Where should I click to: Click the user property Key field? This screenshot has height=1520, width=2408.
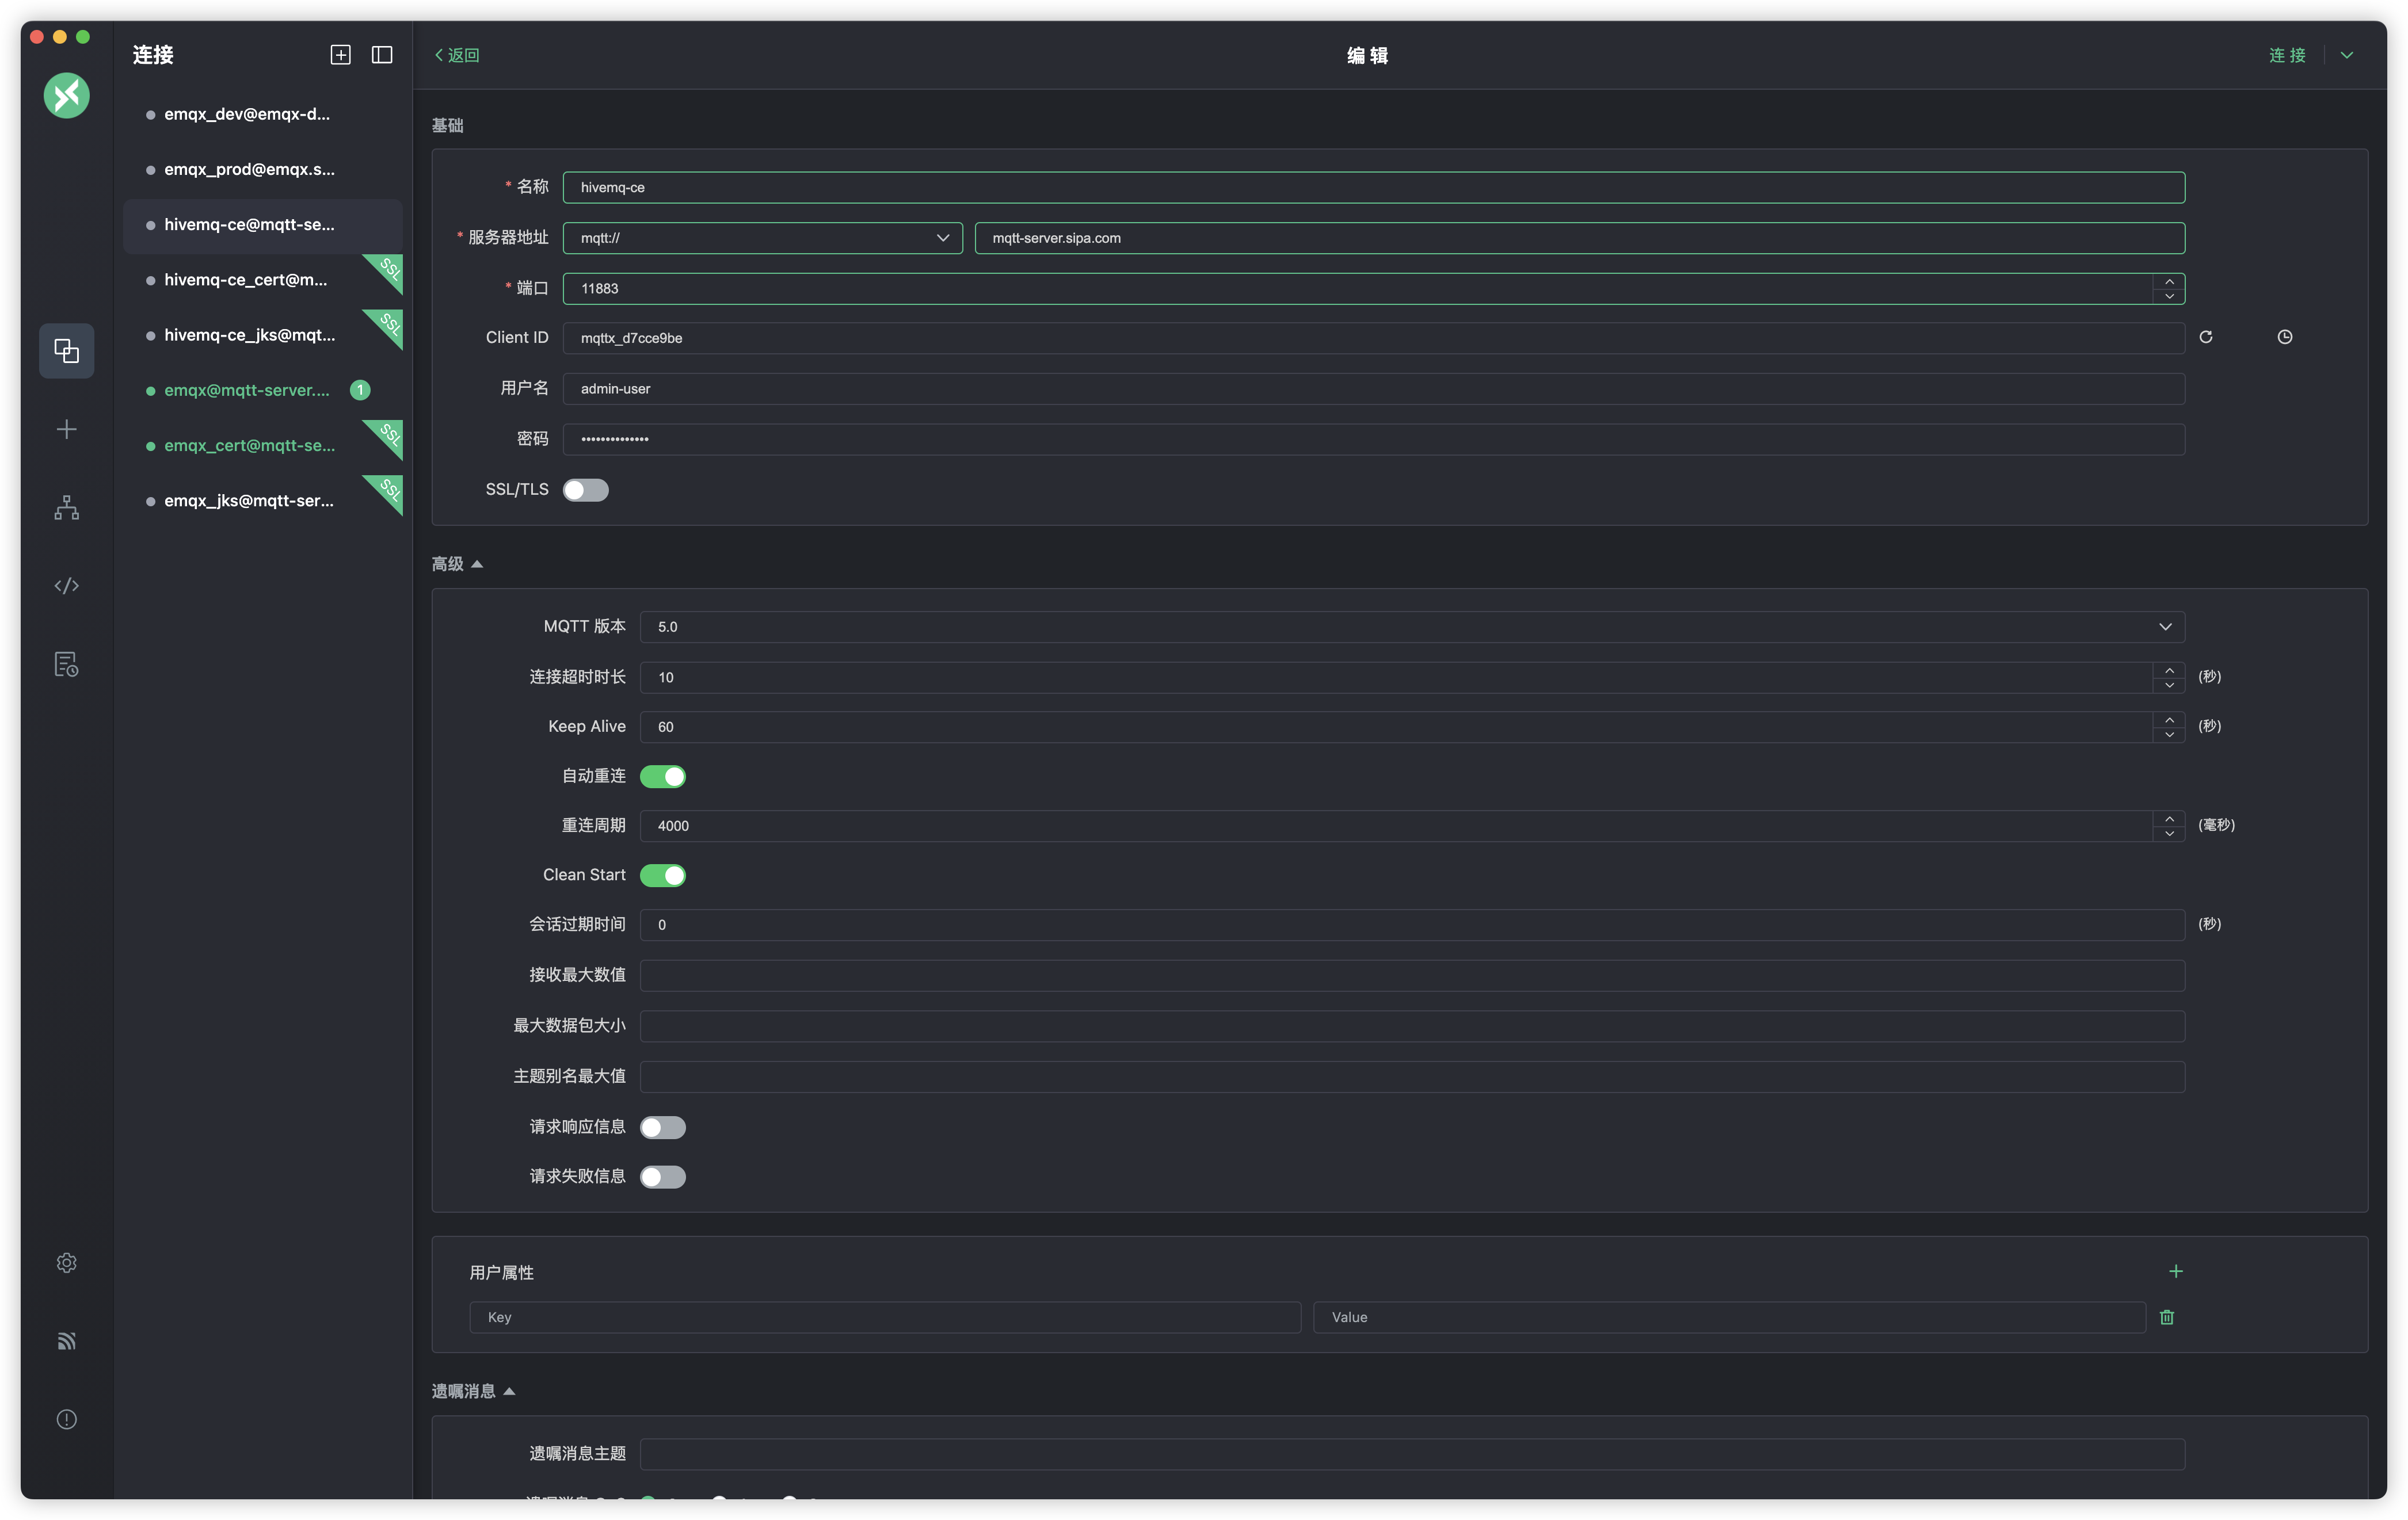point(885,1318)
